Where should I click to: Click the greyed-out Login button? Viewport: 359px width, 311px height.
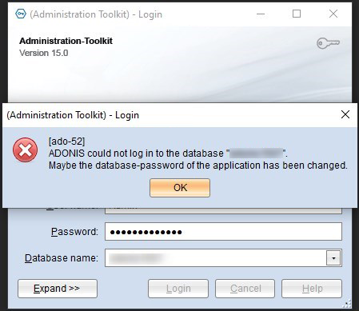178,289
